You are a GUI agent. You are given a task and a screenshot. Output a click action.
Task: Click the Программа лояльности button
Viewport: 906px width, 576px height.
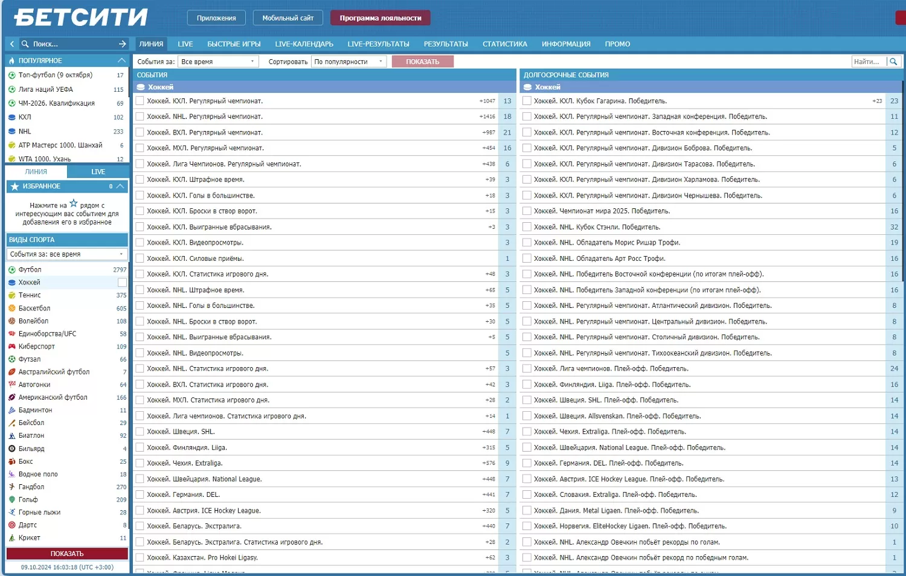380,18
